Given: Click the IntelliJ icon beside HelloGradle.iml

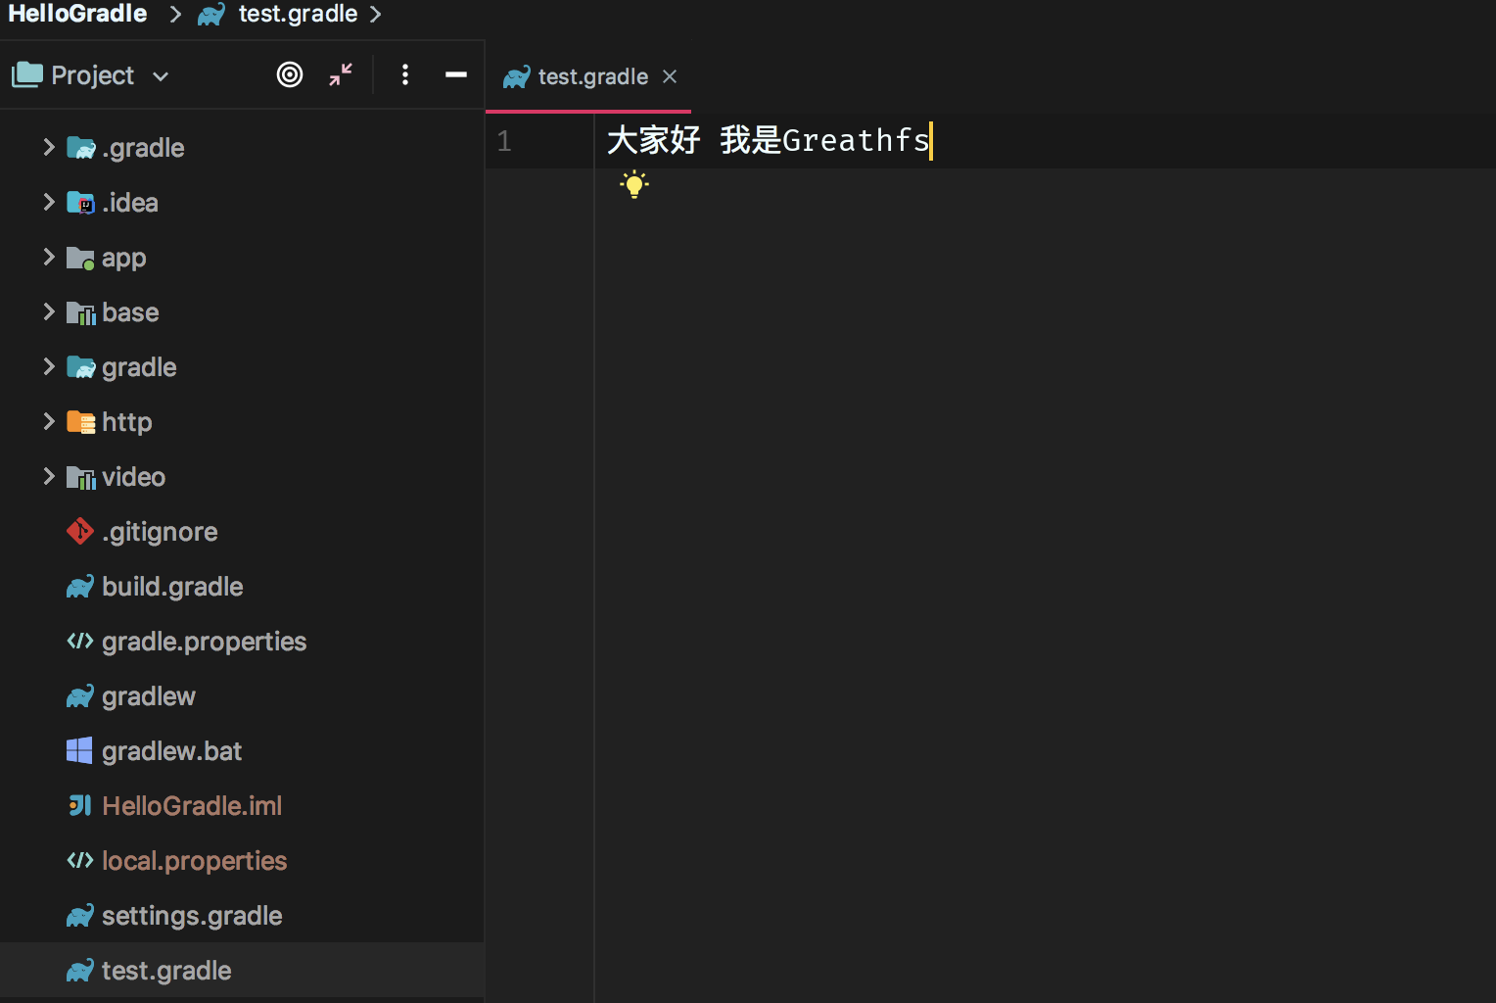Looking at the screenshot, I should pos(80,805).
